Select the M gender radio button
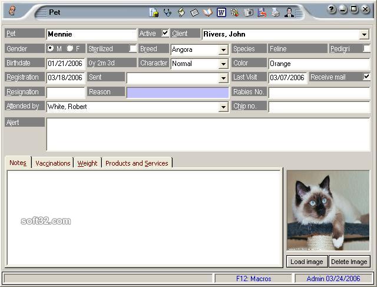Image resolution: width=377 pixels, height=287 pixels. click(x=50, y=48)
